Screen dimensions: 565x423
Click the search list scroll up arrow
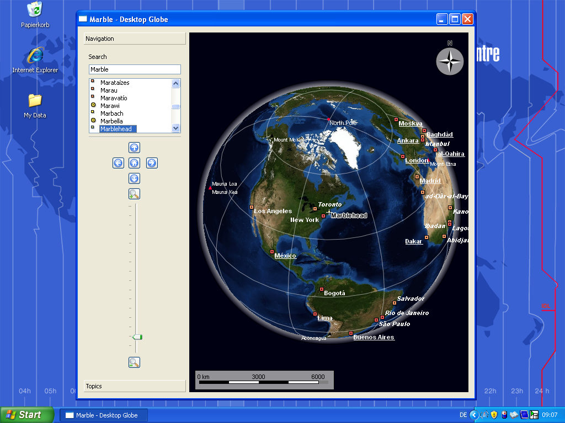pos(176,83)
